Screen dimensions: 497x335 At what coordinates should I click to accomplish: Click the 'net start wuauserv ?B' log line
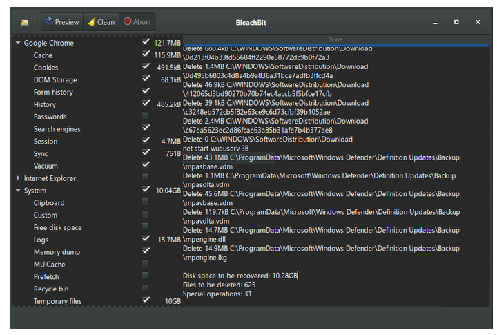tap(216, 149)
